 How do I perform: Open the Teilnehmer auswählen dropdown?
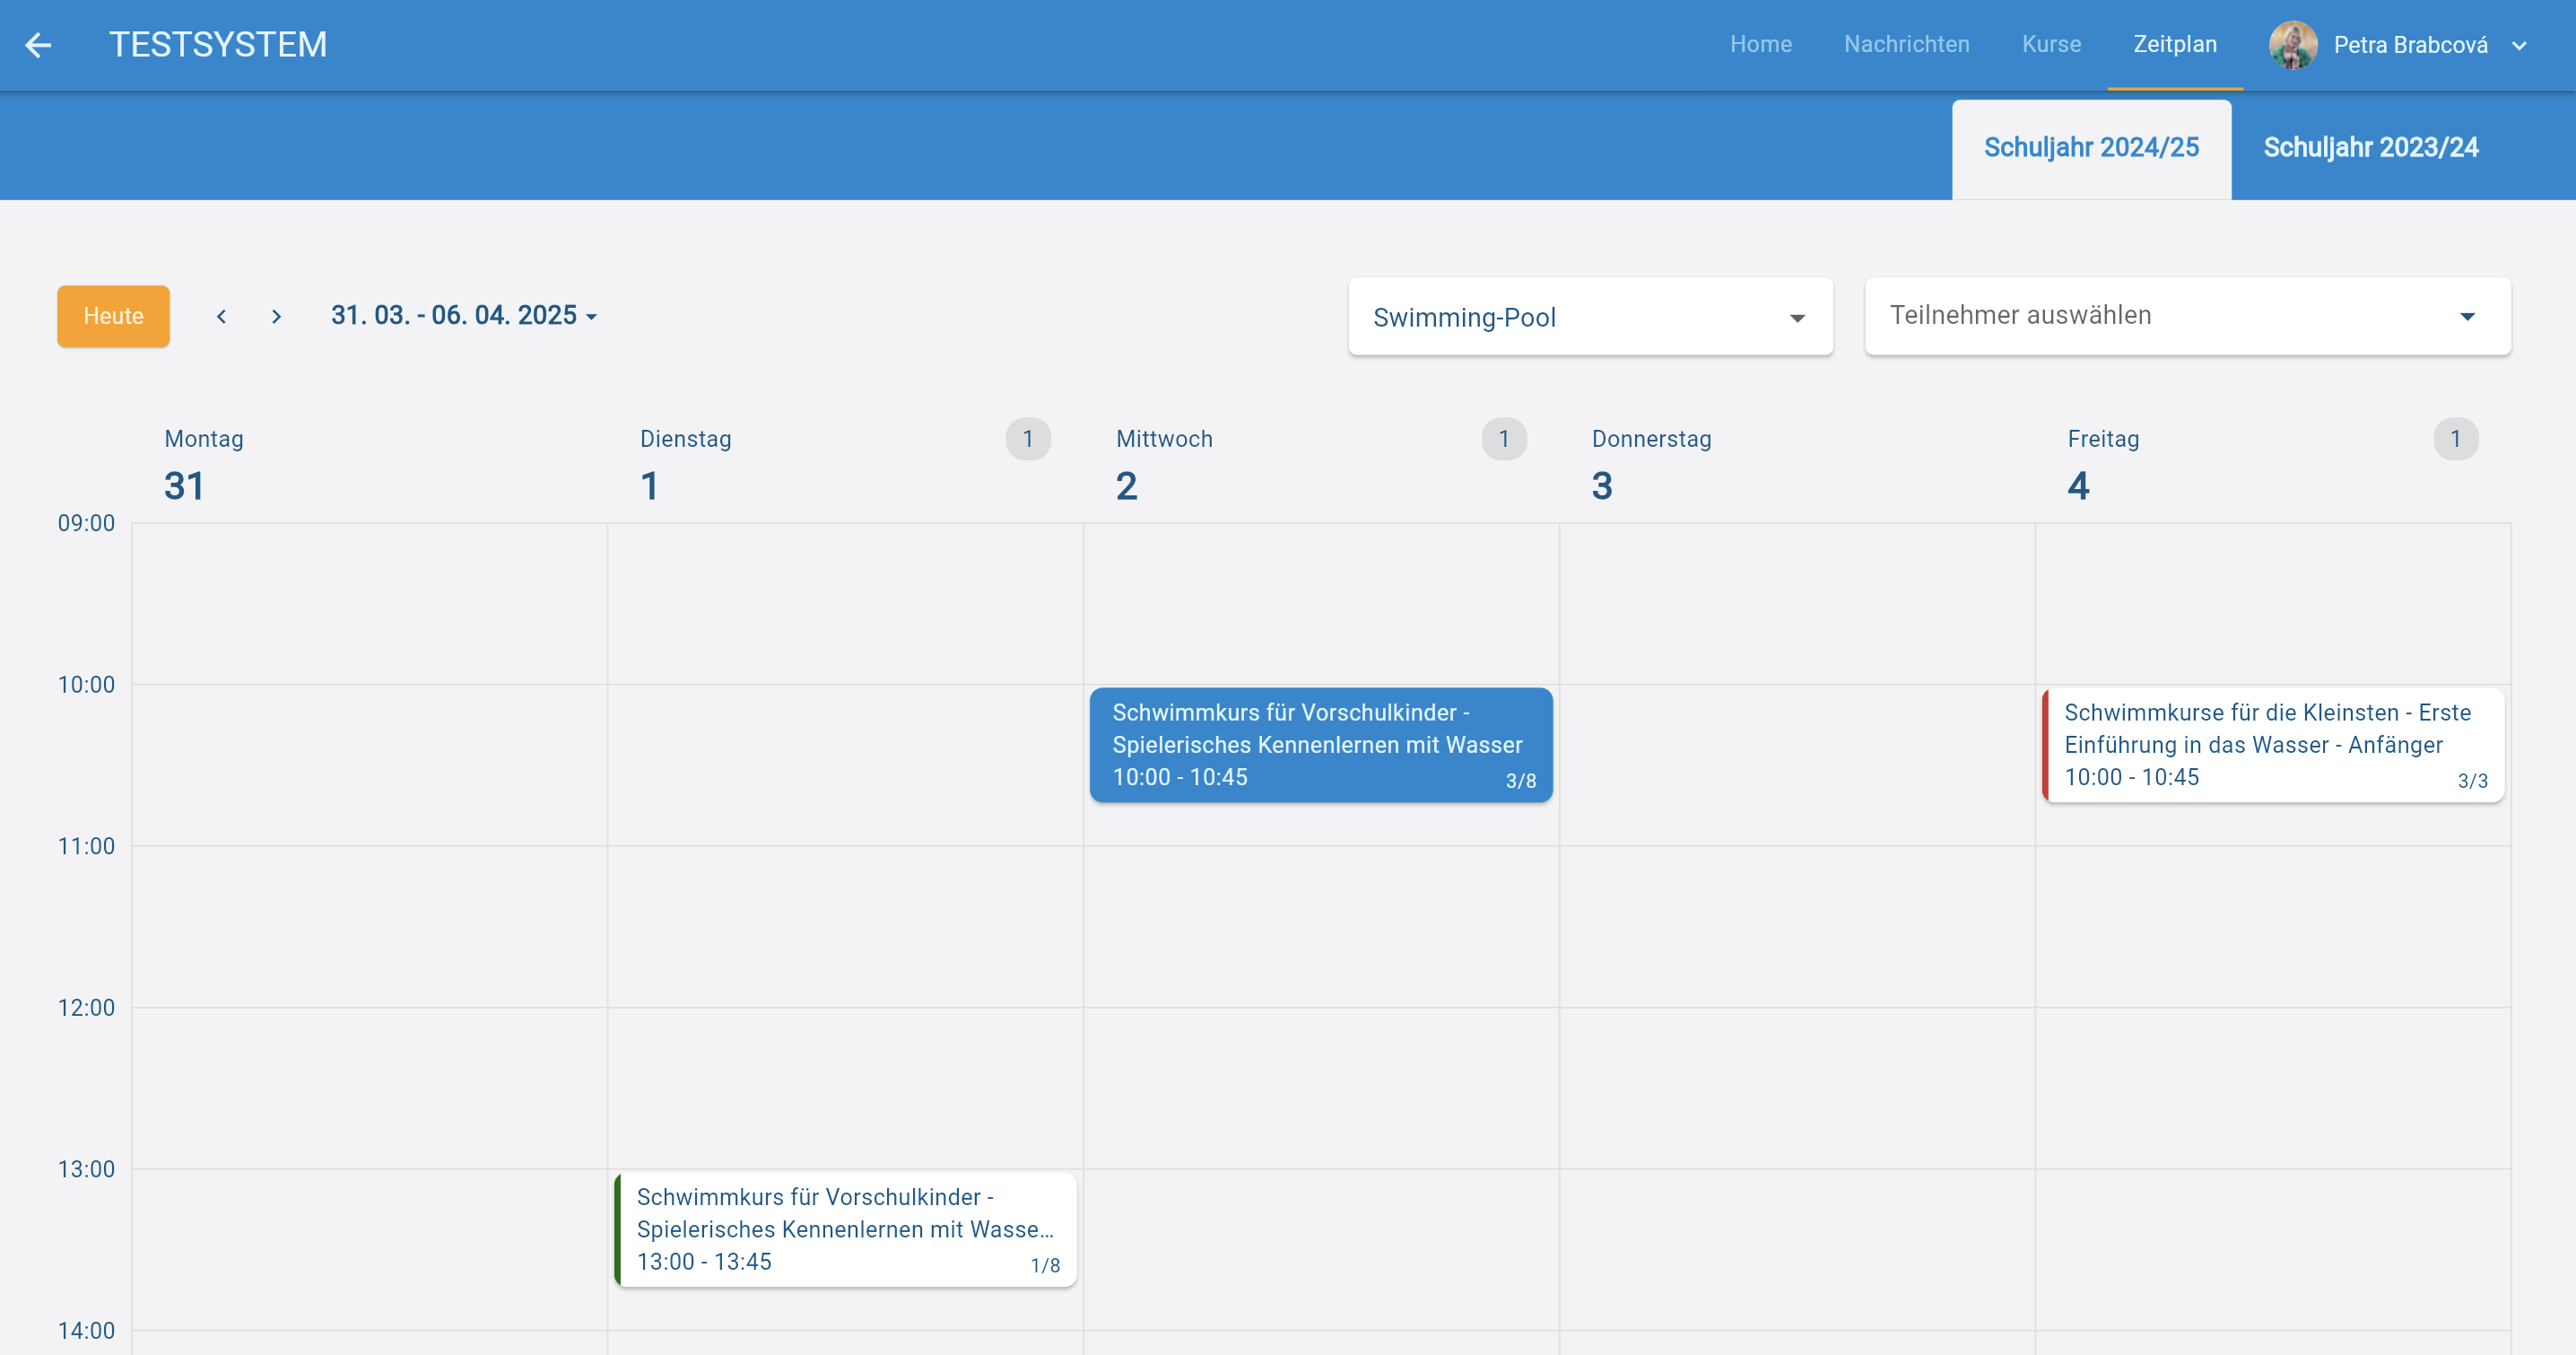(2187, 316)
